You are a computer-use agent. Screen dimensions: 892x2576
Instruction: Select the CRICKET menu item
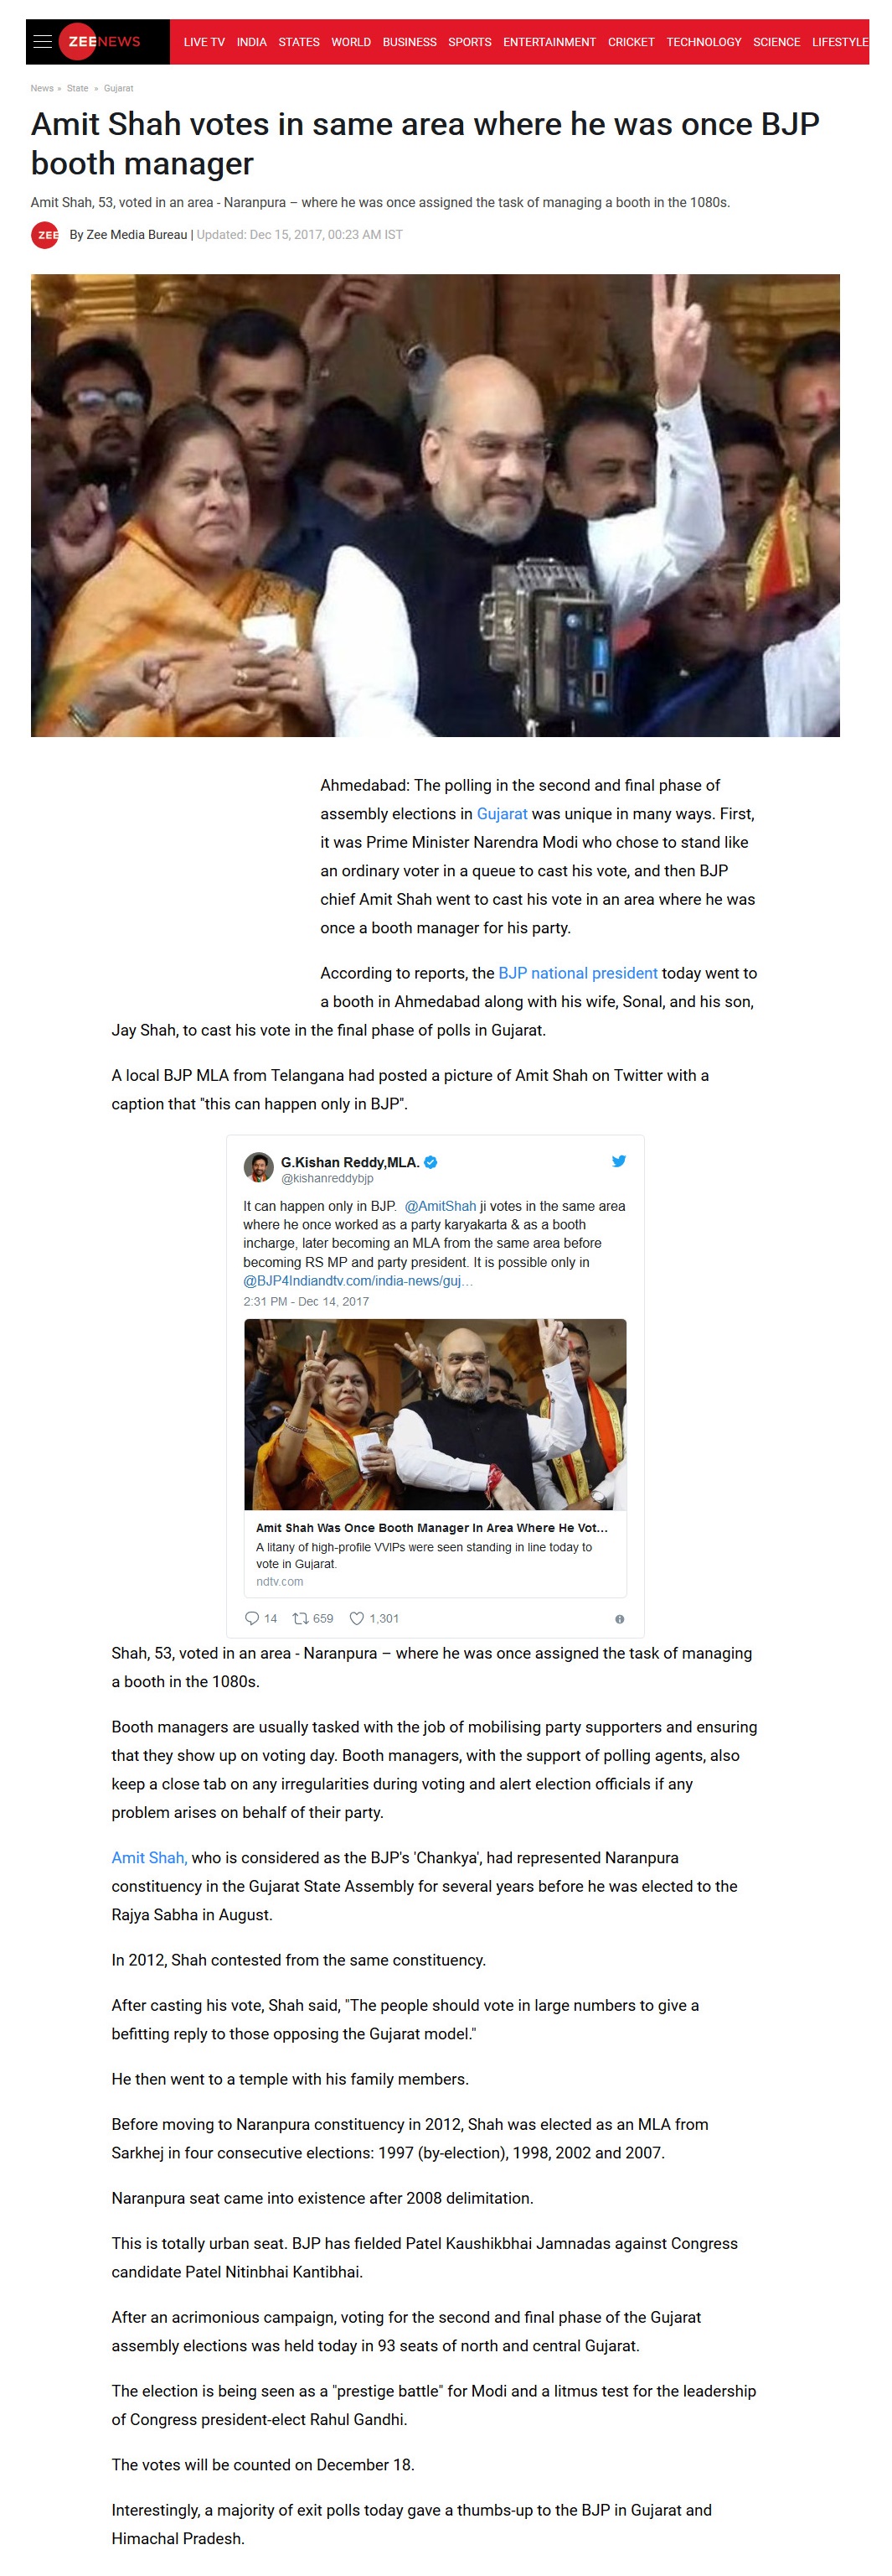632,42
